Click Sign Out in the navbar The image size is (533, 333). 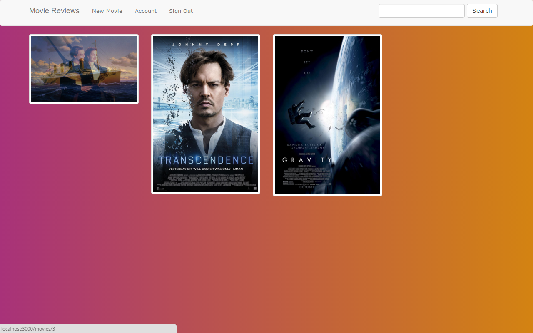pyautogui.click(x=181, y=11)
